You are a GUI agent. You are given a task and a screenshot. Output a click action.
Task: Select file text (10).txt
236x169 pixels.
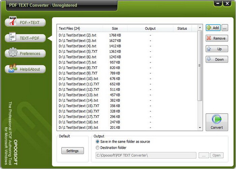(127, 79)
